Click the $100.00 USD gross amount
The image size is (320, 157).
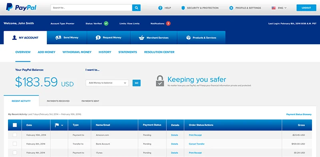[x=298, y=144]
